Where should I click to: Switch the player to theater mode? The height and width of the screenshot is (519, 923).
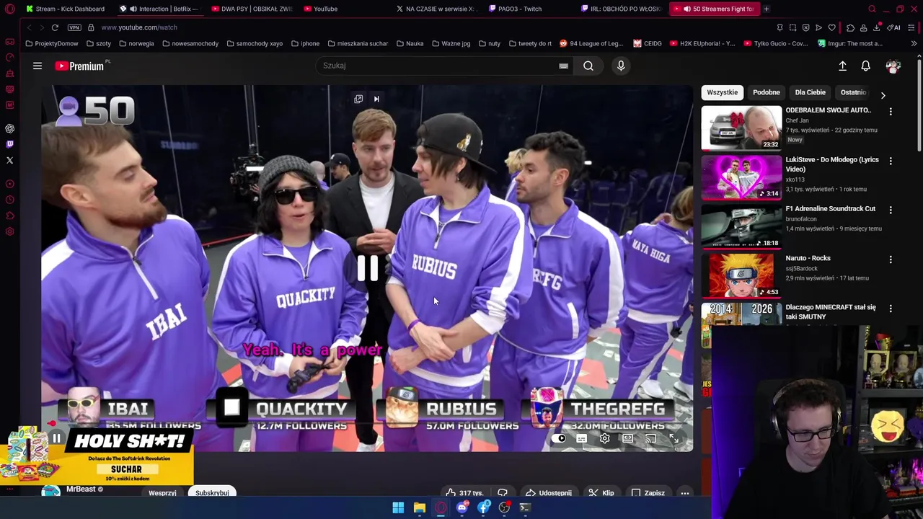point(627,438)
